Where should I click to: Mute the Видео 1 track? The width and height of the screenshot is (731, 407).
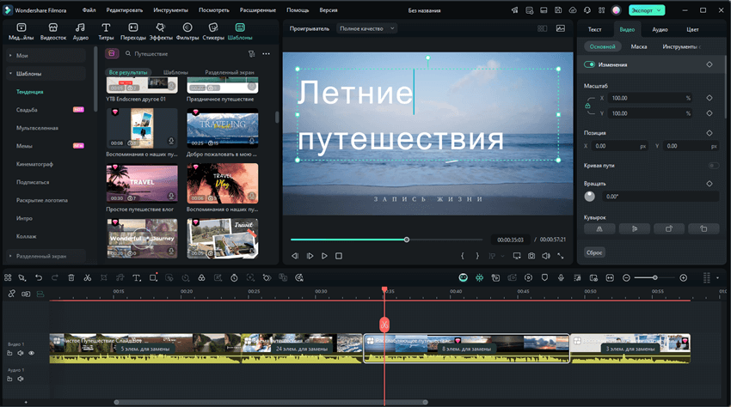pyautogui.click(x=21, y=353)
